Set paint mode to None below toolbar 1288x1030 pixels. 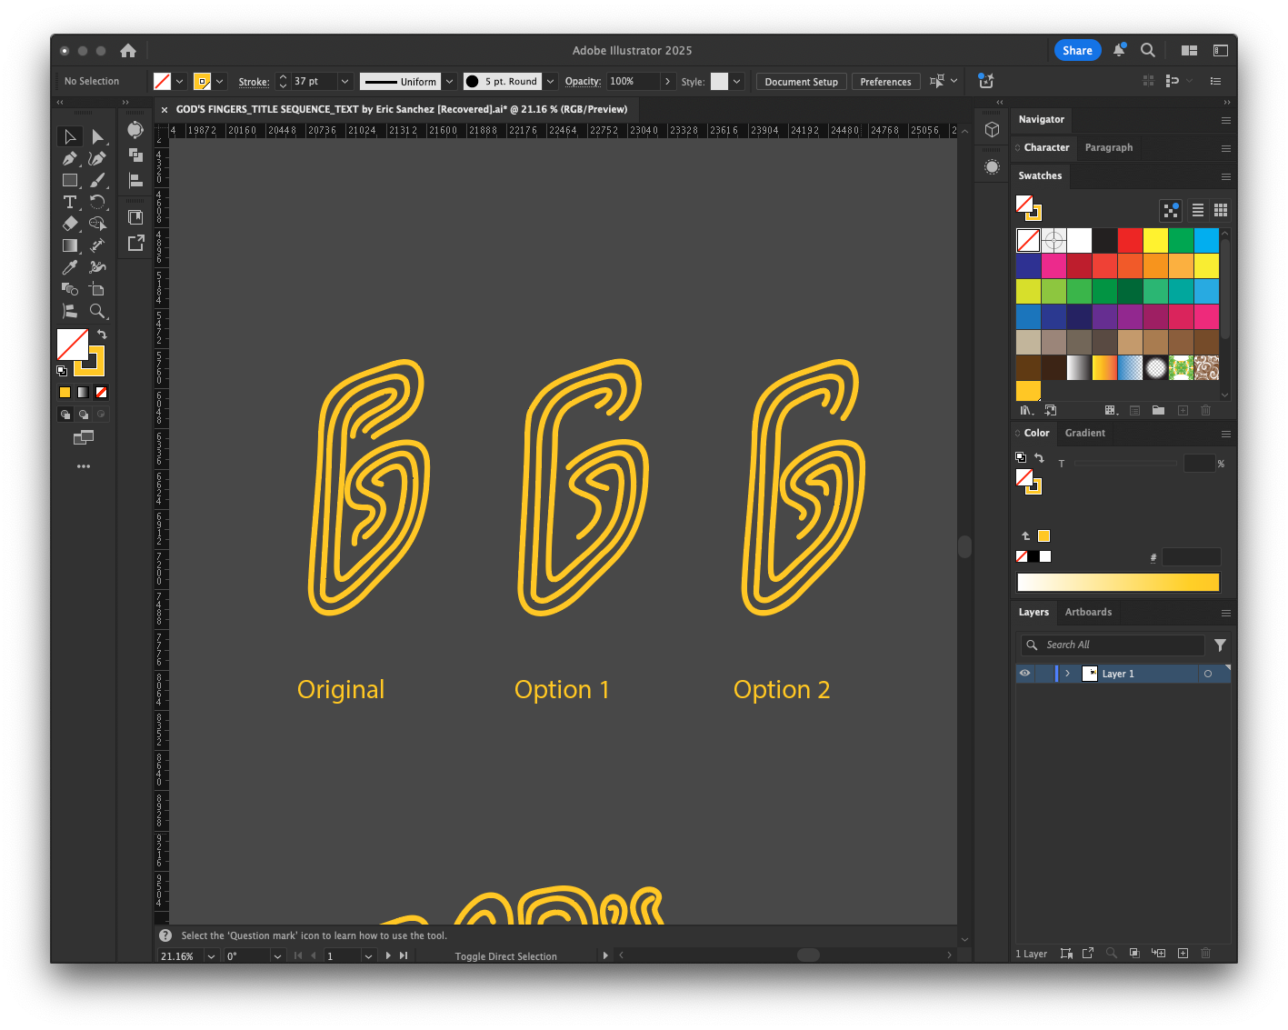102,393
